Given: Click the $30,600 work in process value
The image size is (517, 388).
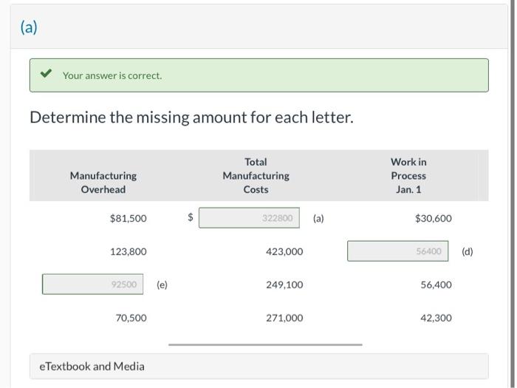Looking at the screenshot, I should (x=433, y=219).
